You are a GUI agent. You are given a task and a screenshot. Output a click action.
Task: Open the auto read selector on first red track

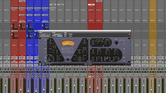[x=15, y=62]
